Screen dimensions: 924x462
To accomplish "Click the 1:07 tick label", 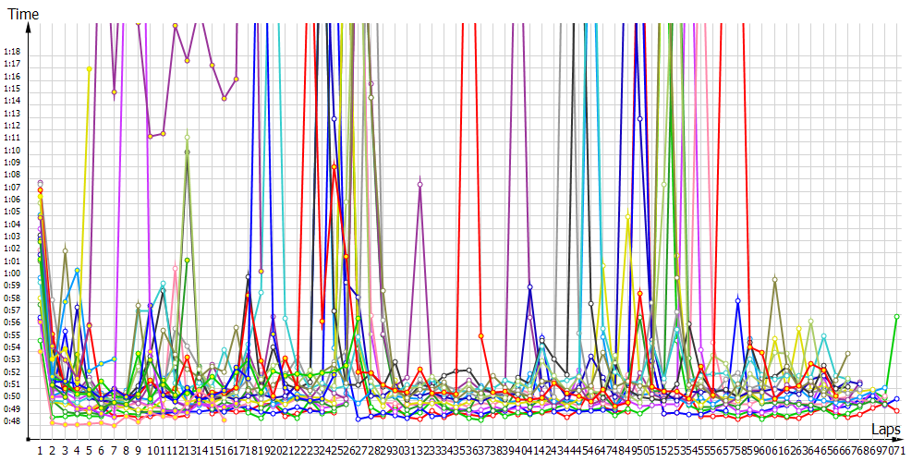I will point(13,188).
